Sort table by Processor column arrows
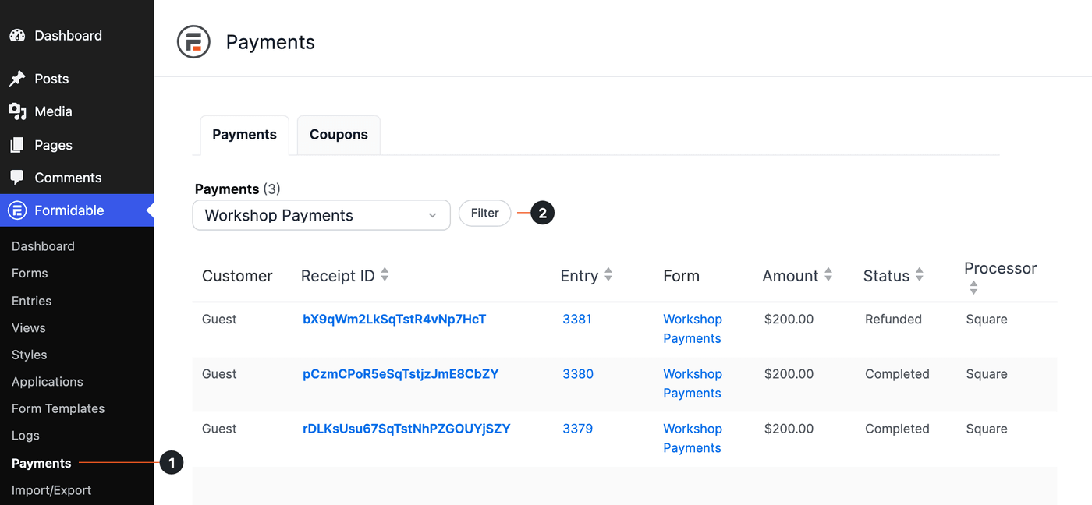The width and height of the screenshot is (1092, 505). (x=973, y=288)
